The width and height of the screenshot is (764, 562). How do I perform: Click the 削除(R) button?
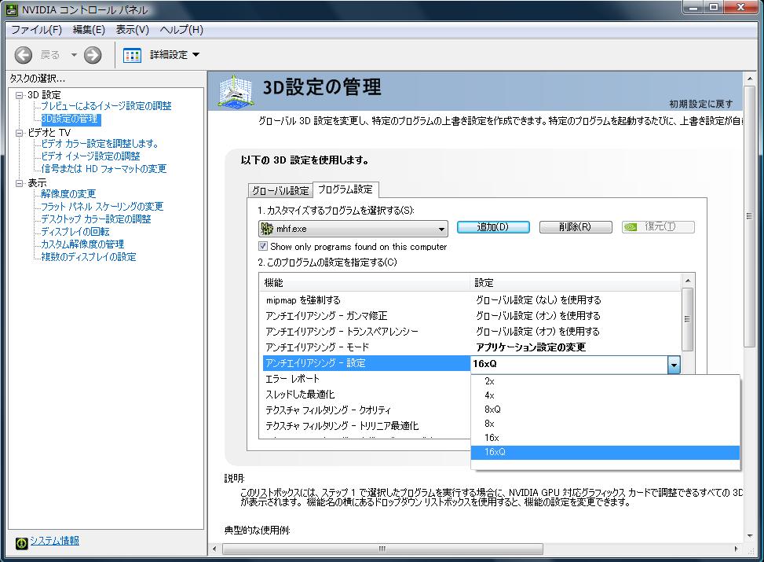click(x=576, y=227)
